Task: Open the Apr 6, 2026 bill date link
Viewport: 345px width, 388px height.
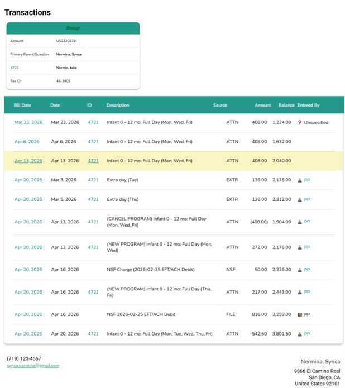Action: [x=27, y=142]
